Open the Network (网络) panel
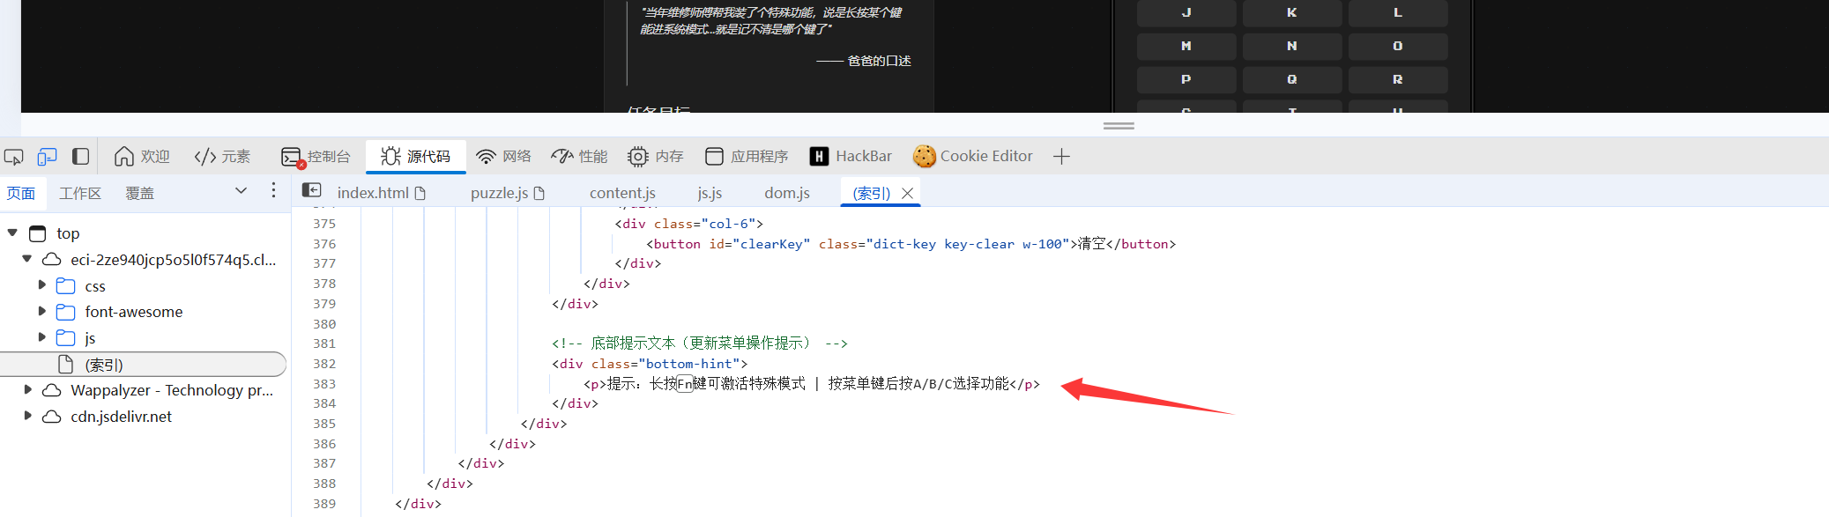Image resolution: width=1829 pixels, height=517 pixels. click(503, 157)
